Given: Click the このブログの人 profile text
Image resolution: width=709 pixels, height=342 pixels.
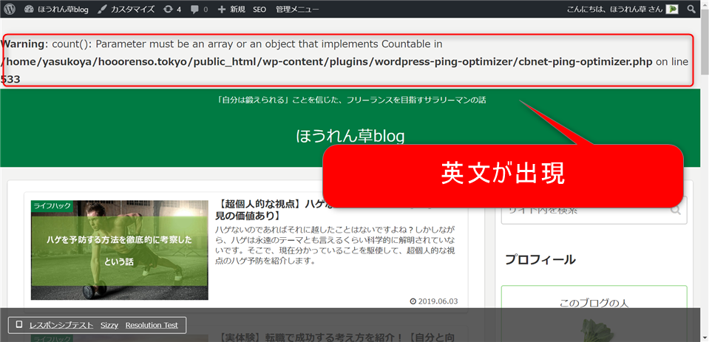Looking at the screenshot, I should point(594,303).
